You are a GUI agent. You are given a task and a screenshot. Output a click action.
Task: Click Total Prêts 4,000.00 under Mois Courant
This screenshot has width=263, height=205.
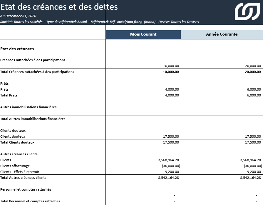[x=172, y=95]
